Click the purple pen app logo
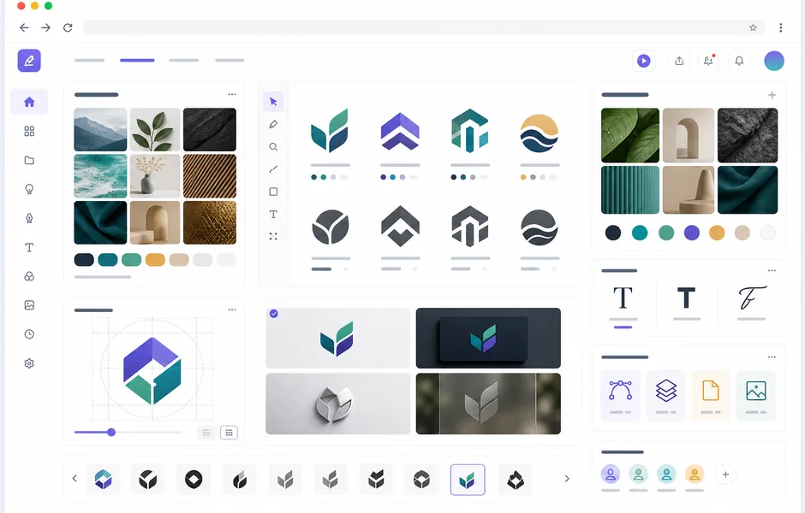The height and width of the screenshot is (513, 805). [x=29, y=61]
